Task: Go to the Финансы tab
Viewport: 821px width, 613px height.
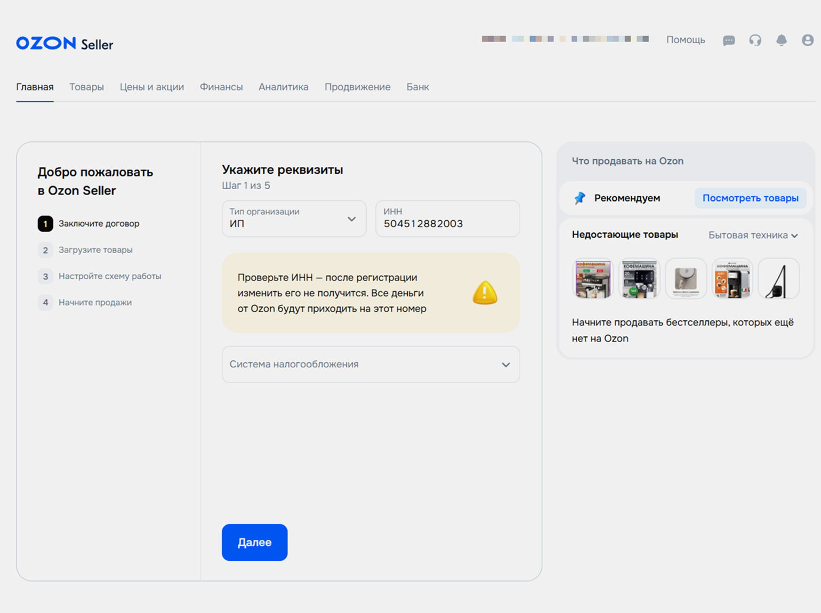Action: (221, 87)
